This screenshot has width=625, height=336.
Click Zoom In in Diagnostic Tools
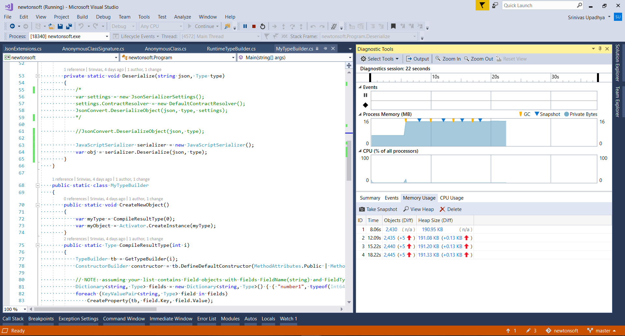[448, 59]
